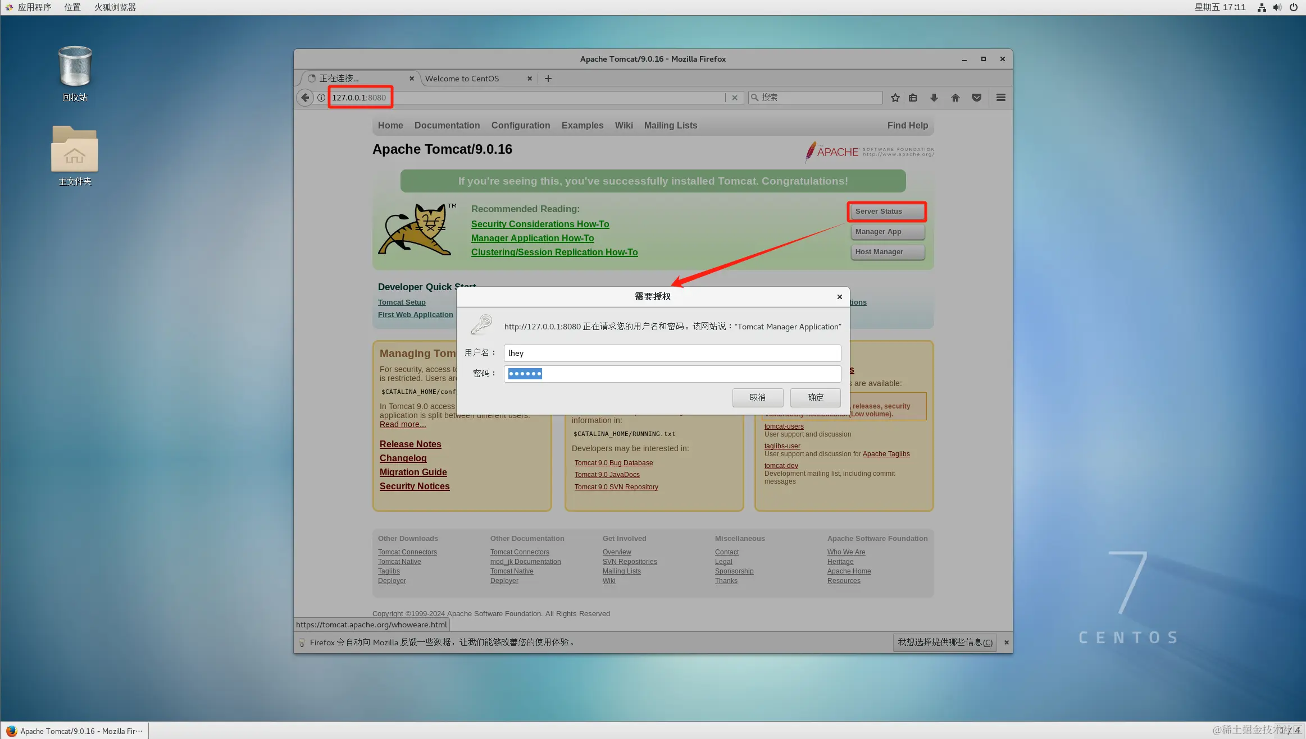
Task: Click Home in Tomcat nav bar
Action: click(390, 126)
